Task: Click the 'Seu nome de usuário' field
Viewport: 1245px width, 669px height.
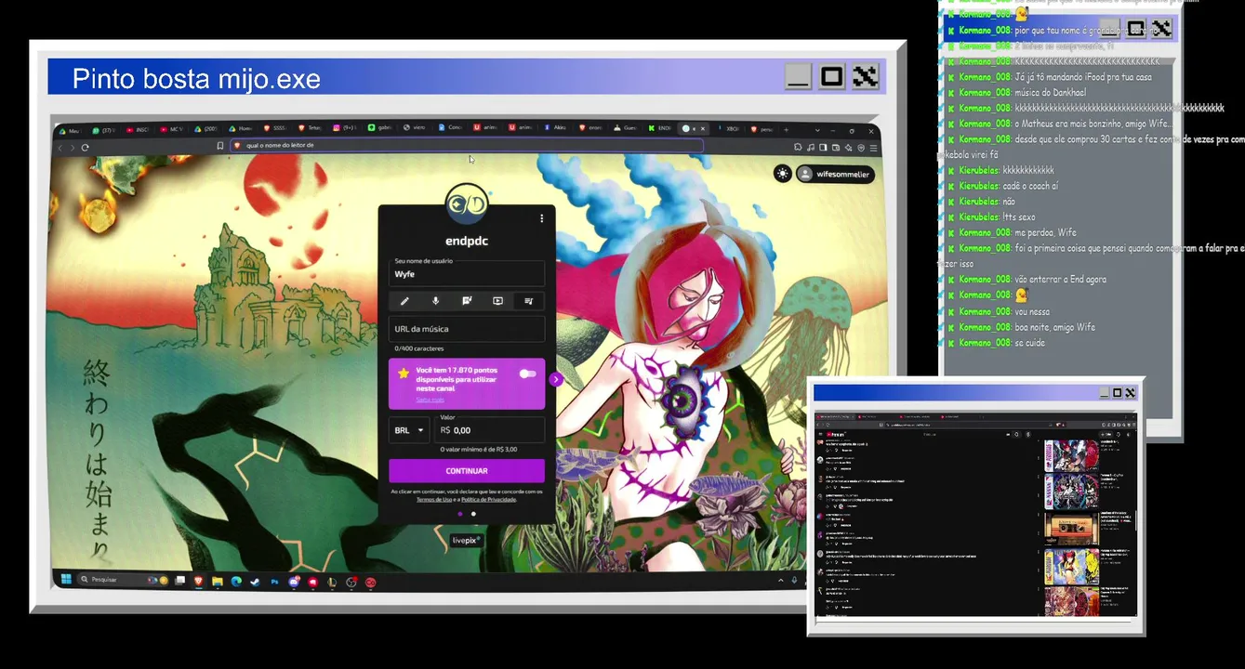Action: click(x=467, y=271)
